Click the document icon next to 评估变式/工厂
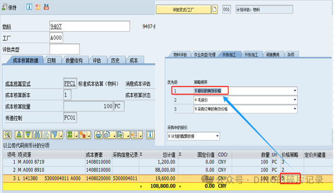The height and width of the screenshot is (193, 334). [214, 9]
